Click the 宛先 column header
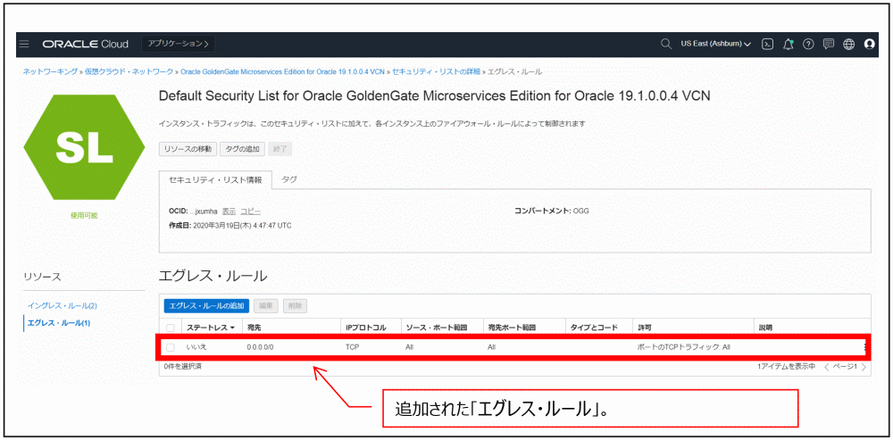 [x=254, y=328]
